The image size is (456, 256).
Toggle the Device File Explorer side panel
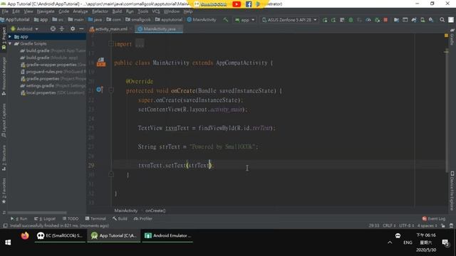coord(452,191)
